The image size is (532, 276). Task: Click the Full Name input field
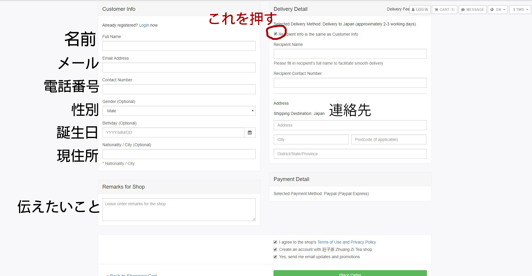[x=179, y=46]
